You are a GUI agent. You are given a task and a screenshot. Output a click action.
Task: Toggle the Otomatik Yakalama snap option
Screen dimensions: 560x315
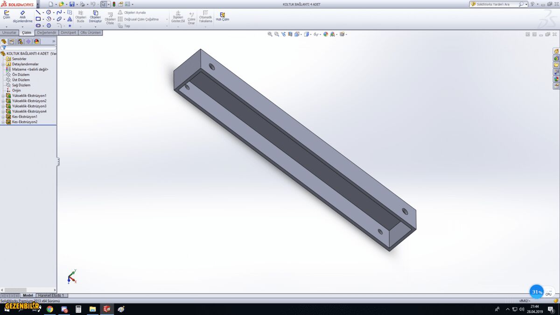pyautogui.click(x=205, y=16)
